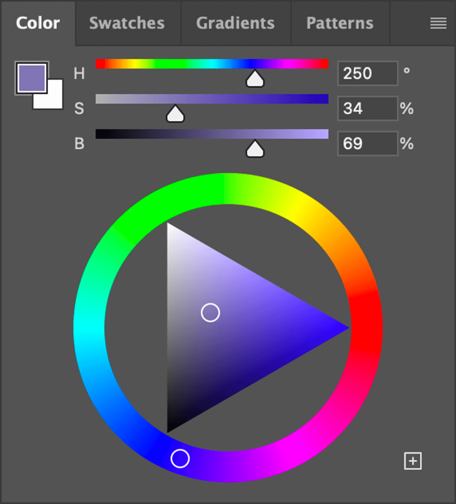Click the Hue value field showing 250
This screenshot has width=456, height=504.
point(367,73)
